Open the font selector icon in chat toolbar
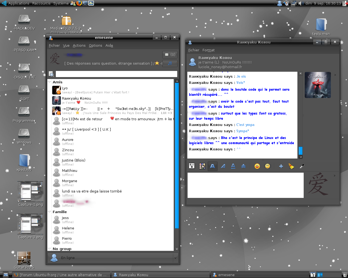348x278 pixels. click(x=192, y=166)
